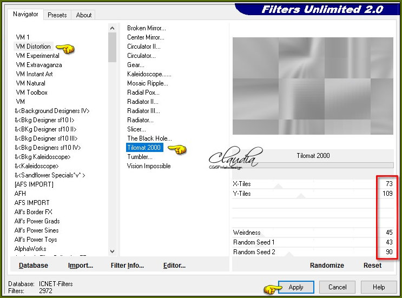
Task: Select AFH category
Action: pyautogui.click(x=20, y=194)
